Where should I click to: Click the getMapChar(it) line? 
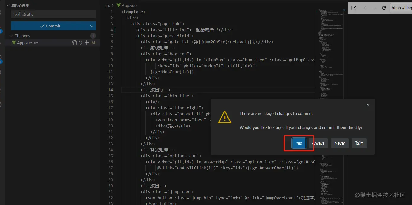[x=172, y=72]
